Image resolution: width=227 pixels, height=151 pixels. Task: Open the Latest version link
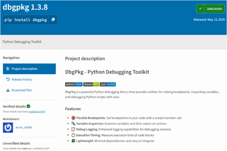[214, 9]
